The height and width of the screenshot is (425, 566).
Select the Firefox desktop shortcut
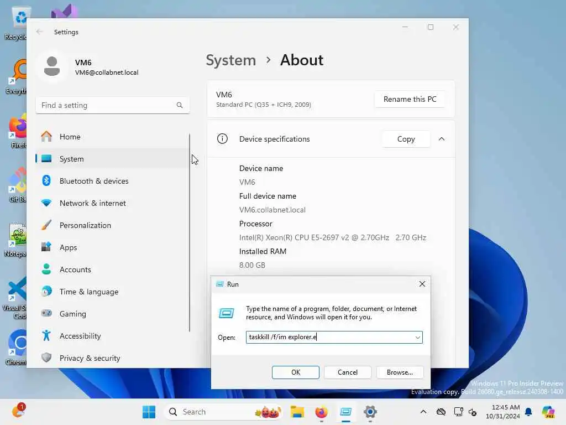(17, 131)
